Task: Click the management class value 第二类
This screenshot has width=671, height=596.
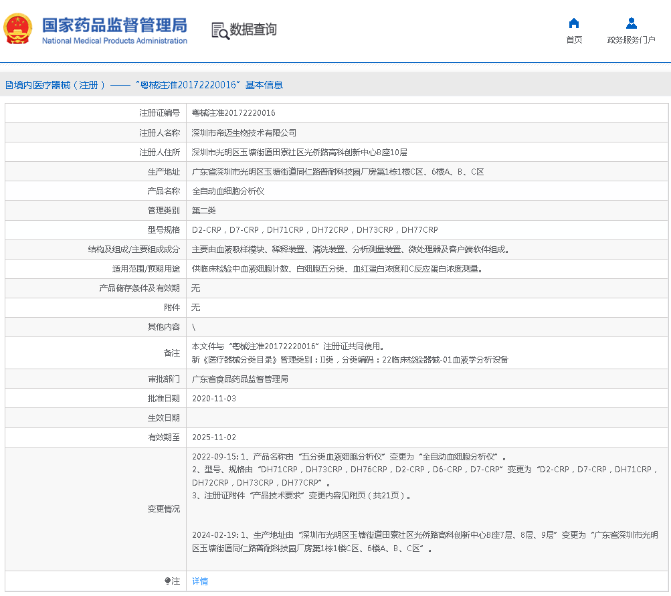Action: pyautogui.click(x=203, y=210)
